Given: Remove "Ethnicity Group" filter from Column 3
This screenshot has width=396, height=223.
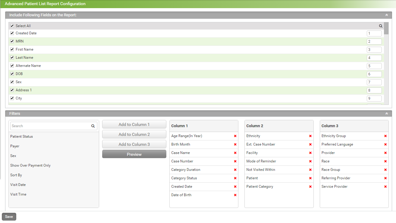Looking at the screenshot, I should tap(385, 136).
